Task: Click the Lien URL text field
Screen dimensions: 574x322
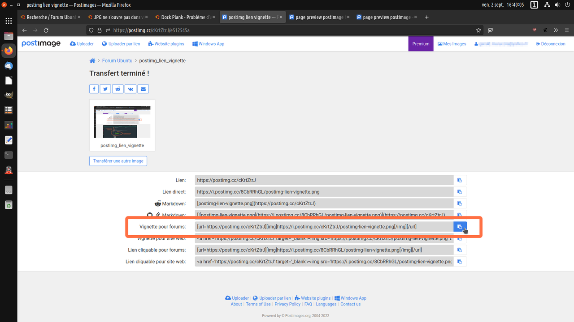Action: (324, 180)
